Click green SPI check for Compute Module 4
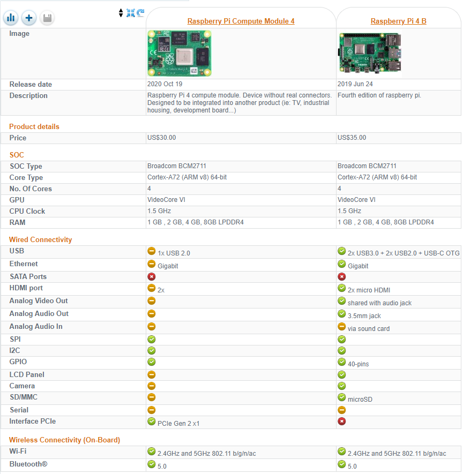The height and width of the screenshot is (474, 463). tap(152, 340)
